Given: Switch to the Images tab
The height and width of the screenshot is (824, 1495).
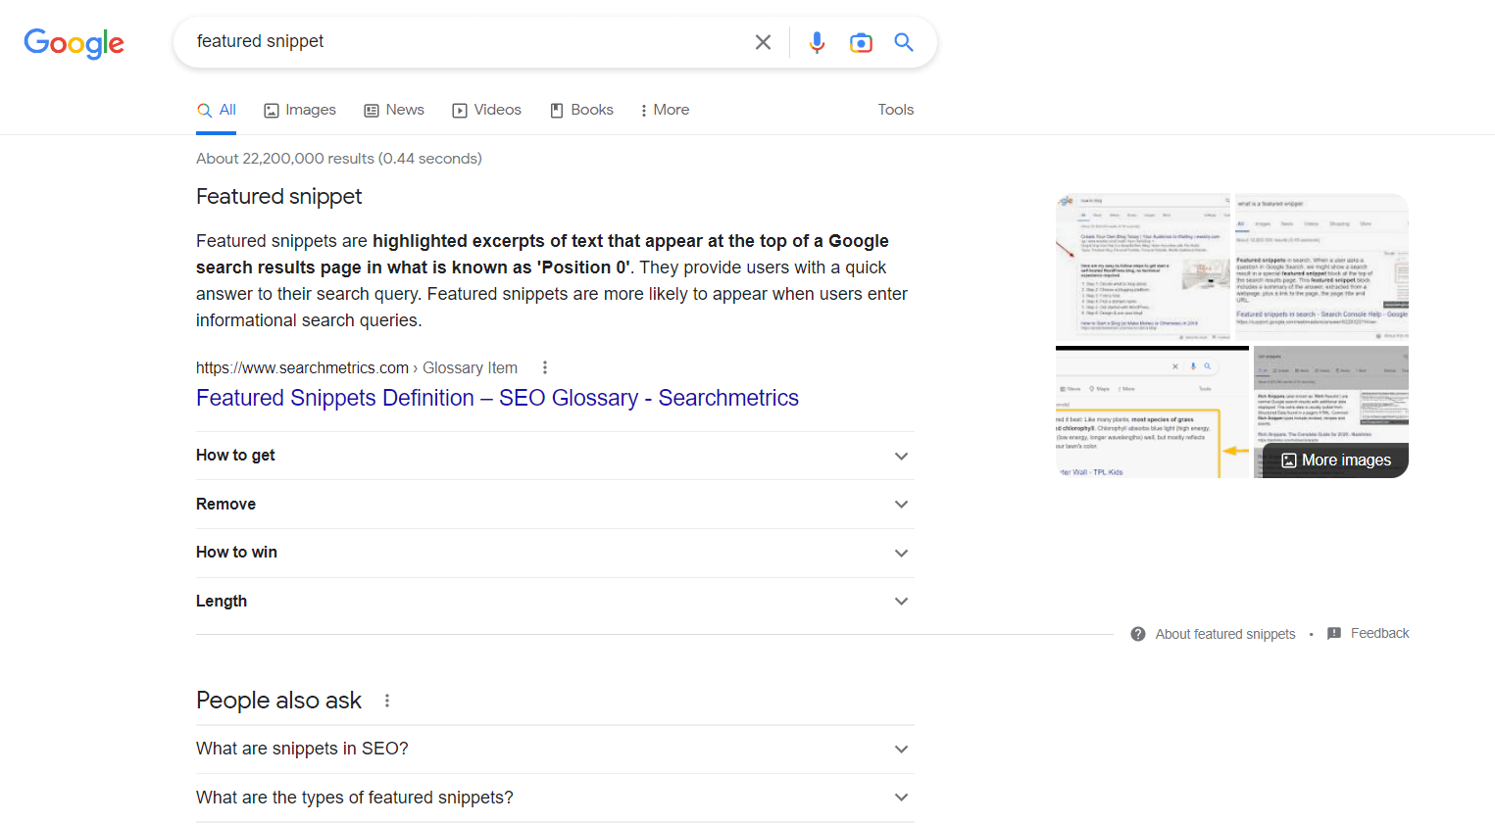Looking at the screenshot, I should pyautogui.click(x=300, y=109).
